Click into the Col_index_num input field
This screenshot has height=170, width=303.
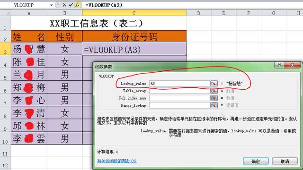tap(179, 98)
